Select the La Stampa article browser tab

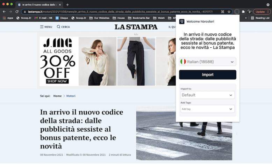click(x=39, y=5)
